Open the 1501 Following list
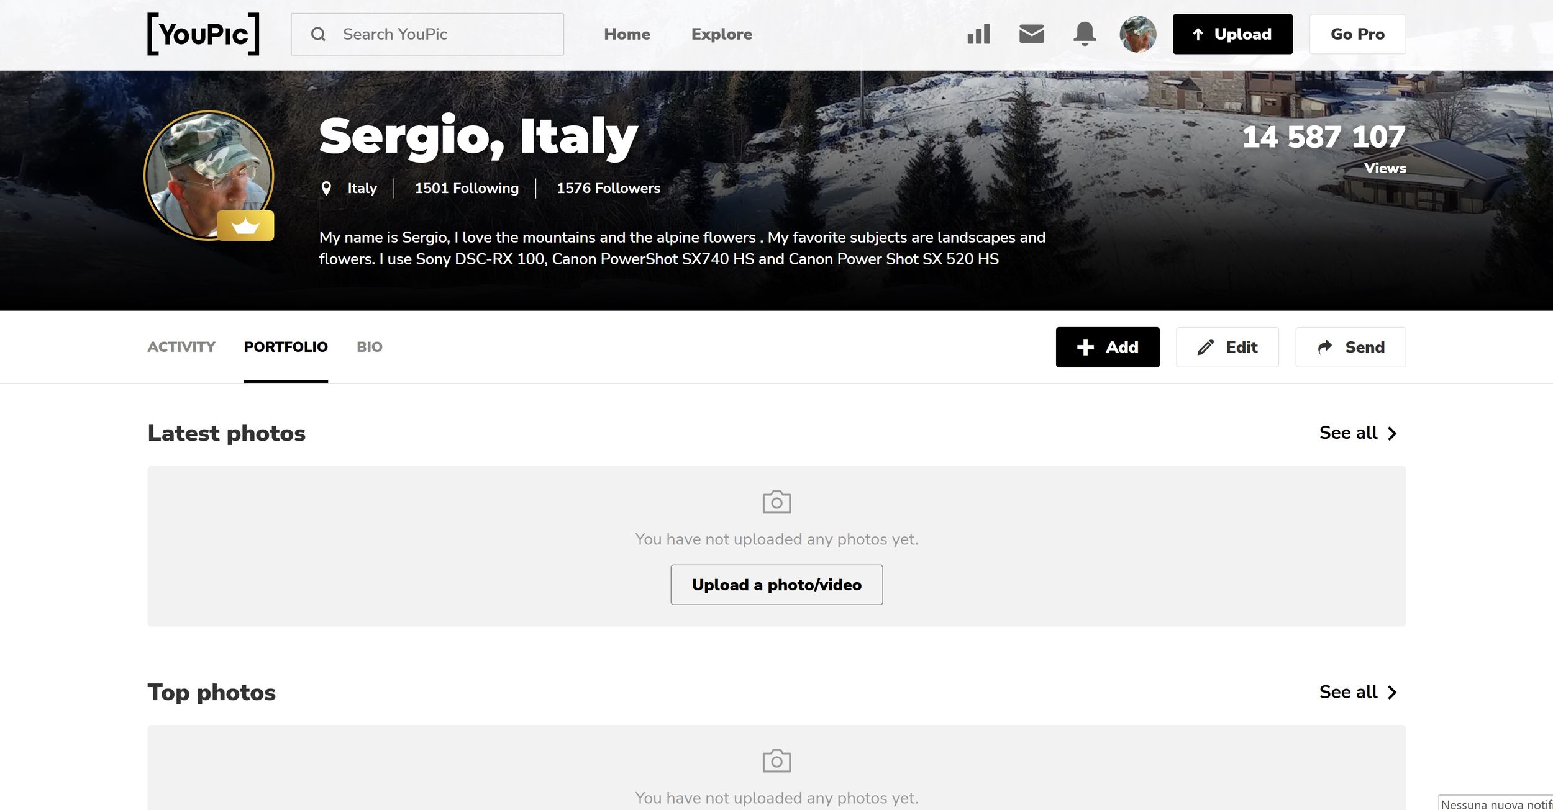The height and width of the screenshot is (810, 1553). [x=467, y=188]
